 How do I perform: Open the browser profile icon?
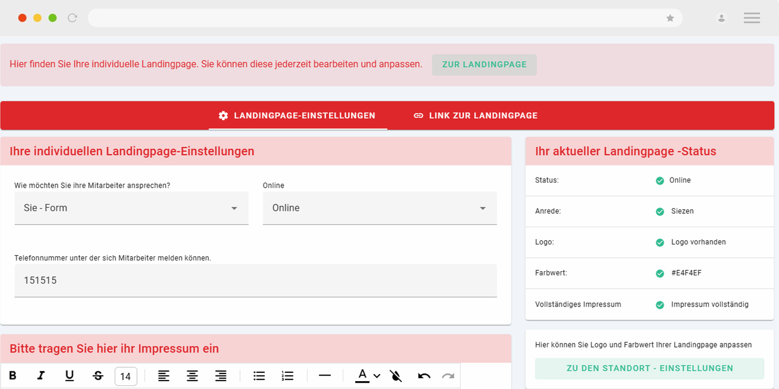click(721, 18)
